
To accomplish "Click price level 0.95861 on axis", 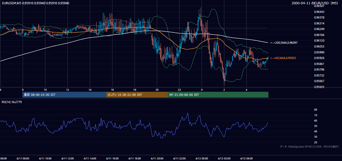I will [319, 64].
